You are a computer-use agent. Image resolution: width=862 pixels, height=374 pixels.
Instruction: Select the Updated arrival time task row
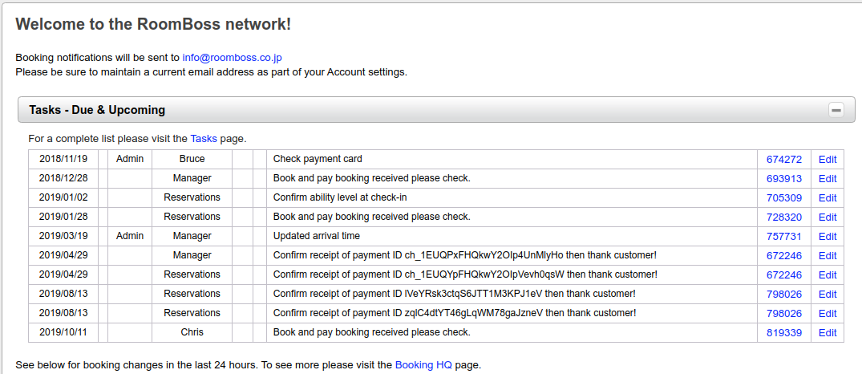point(436,237)
